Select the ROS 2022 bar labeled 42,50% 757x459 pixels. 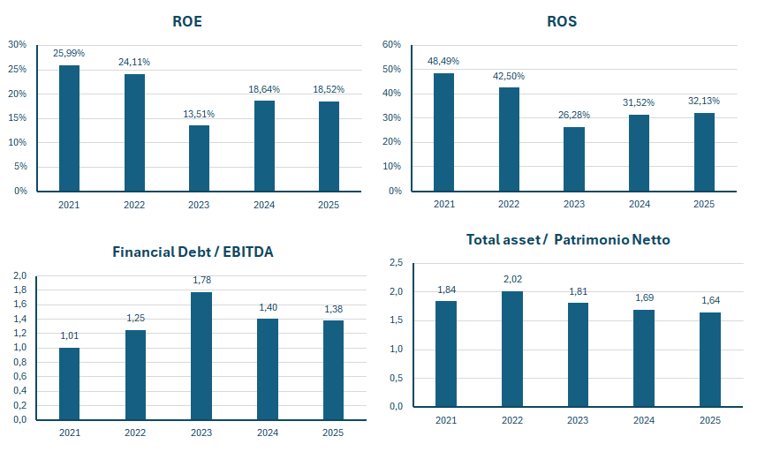(x=509, y=139)
